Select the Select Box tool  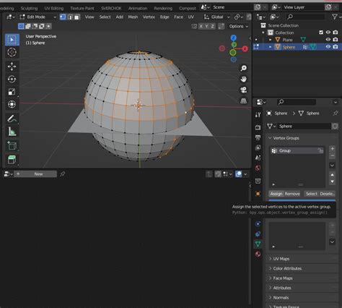[x=12, y=40]
